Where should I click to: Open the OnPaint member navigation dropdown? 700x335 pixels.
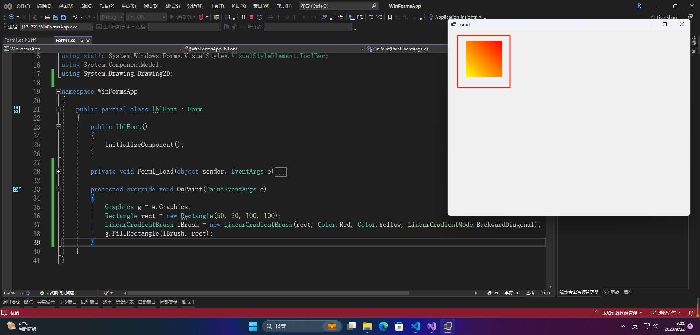pyautogui.click(x=406, y=49)
